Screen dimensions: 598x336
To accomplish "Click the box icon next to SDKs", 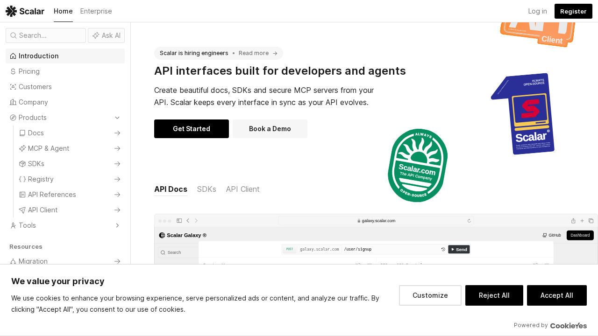I will click(22, 164).
